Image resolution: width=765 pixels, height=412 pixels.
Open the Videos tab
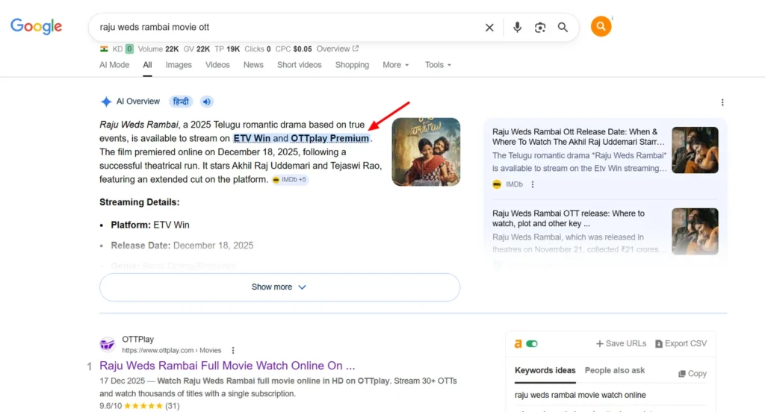coord(217,65)
